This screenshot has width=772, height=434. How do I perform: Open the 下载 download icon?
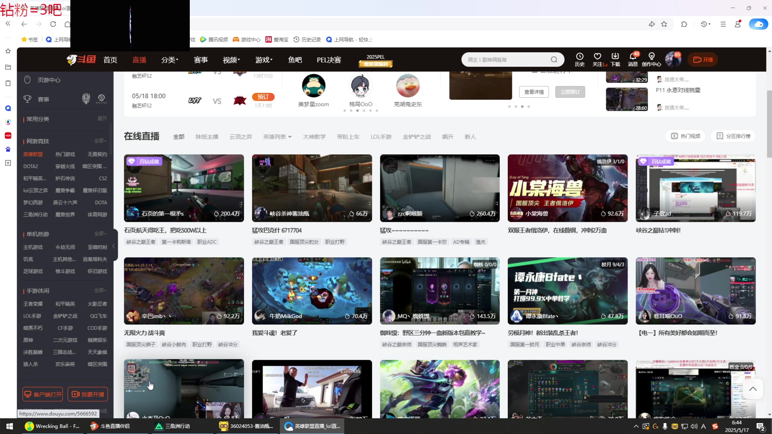[615, 59]
